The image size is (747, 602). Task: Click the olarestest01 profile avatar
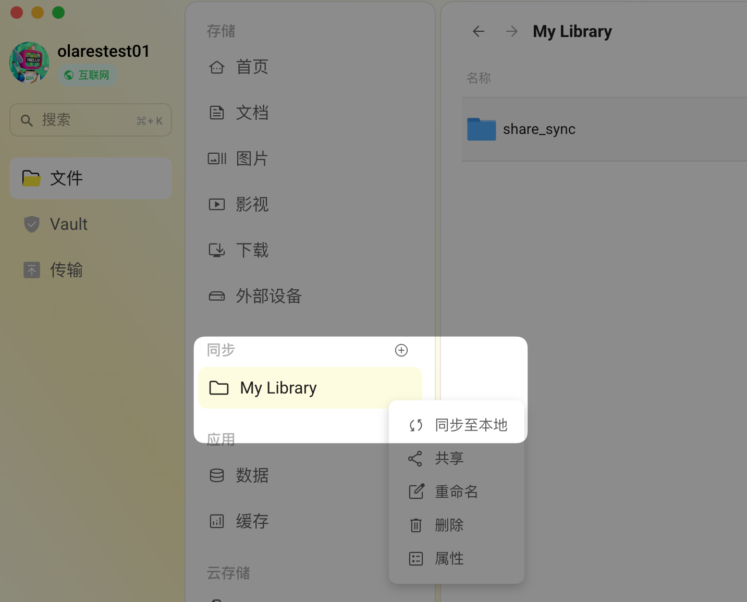tap(29, 63)
